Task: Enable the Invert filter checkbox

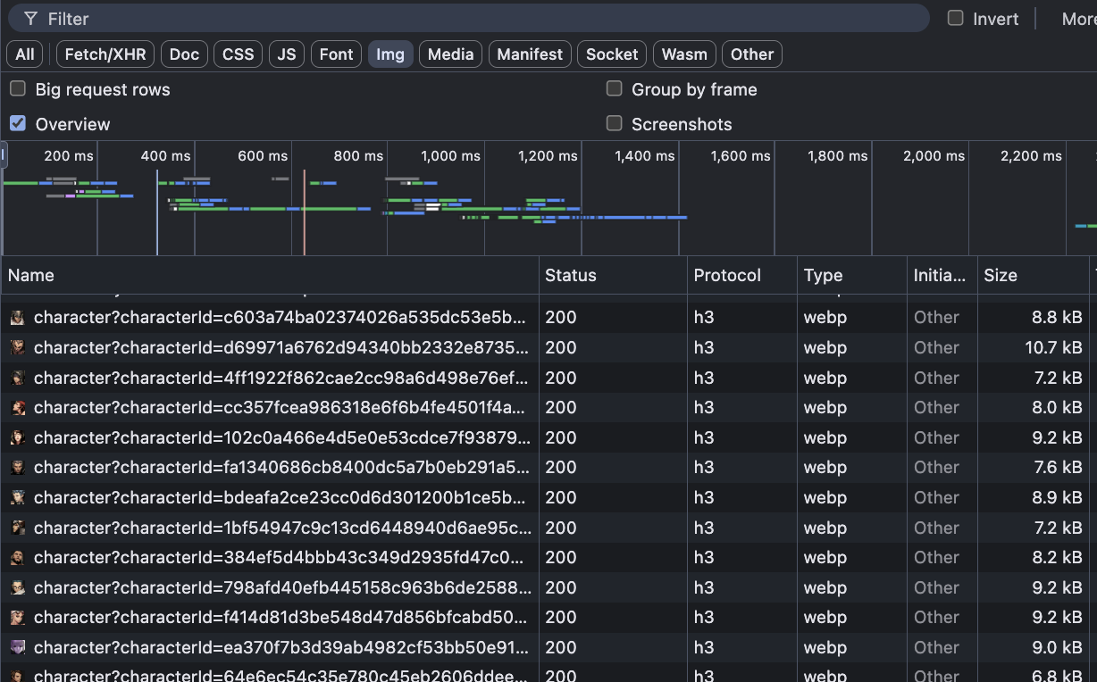Action: [956, 18]
